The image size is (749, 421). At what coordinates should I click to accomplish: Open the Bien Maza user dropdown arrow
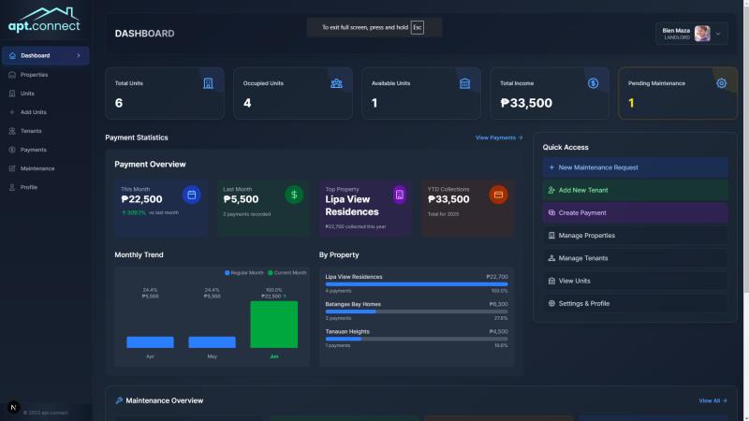click(x=718, y=34)
